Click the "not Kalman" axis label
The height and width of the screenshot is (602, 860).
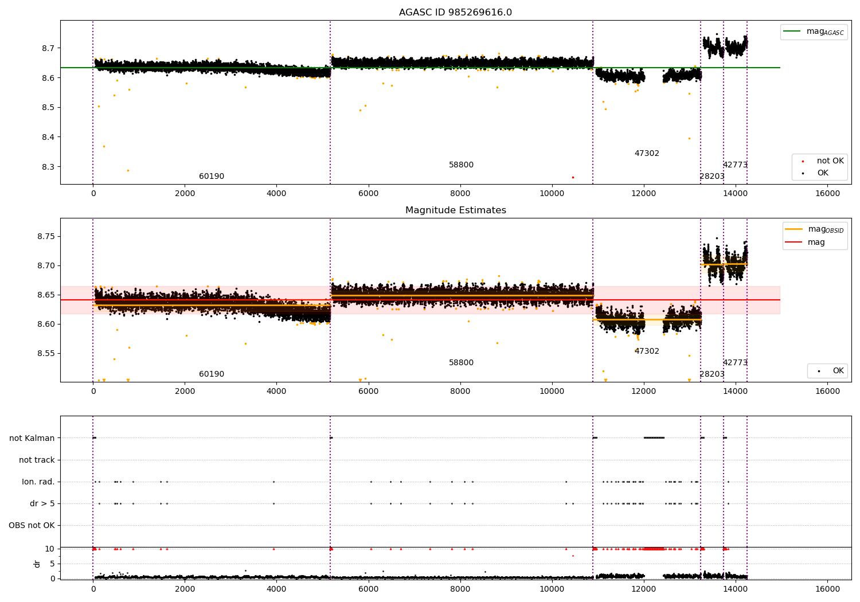click(32, 439)
